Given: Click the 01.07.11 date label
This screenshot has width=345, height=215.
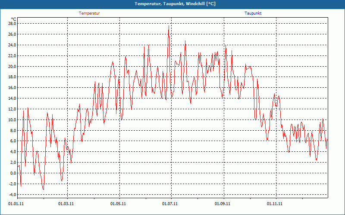Looking at the screenshot, I should point(170,204).
